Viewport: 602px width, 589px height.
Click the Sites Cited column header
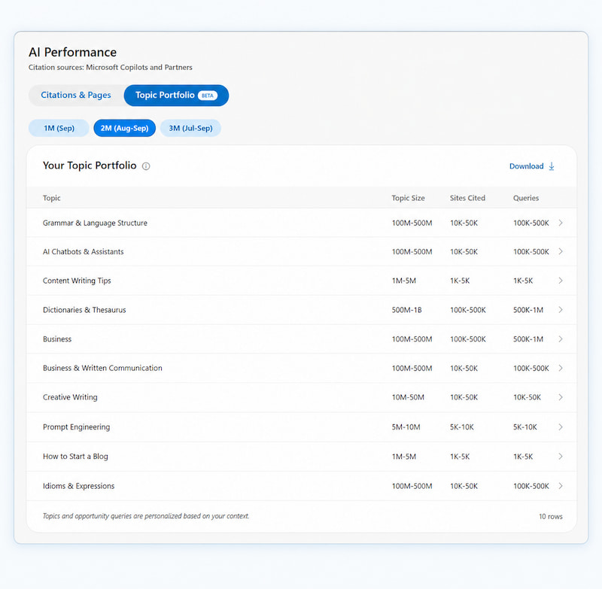click(x=467, y=198)
